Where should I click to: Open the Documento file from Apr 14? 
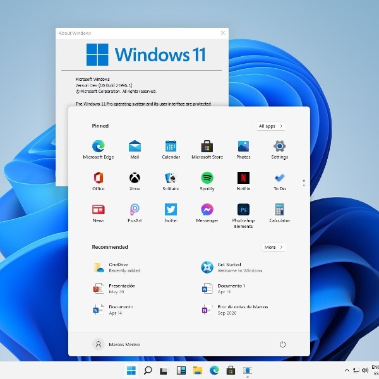(113, 310)
